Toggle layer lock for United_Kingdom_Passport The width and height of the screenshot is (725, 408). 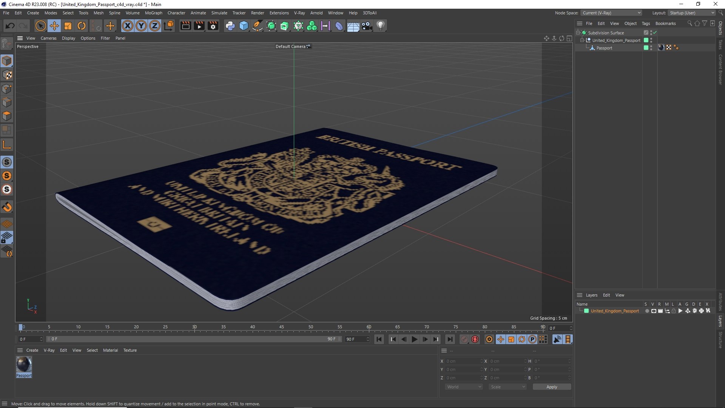tap(674, 311)
